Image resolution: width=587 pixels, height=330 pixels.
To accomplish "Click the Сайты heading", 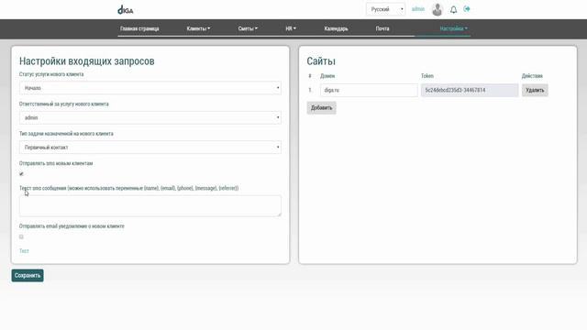I will coord(321,61).
